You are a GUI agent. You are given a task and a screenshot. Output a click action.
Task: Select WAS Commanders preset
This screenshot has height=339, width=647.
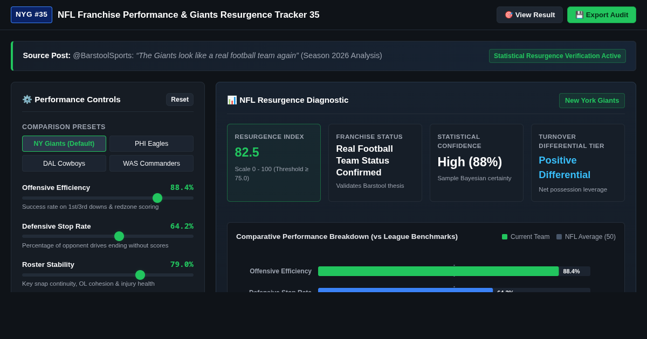tap(152, 164)
